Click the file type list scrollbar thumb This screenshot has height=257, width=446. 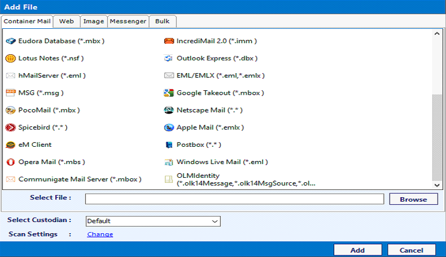click(x=437, y=138)
